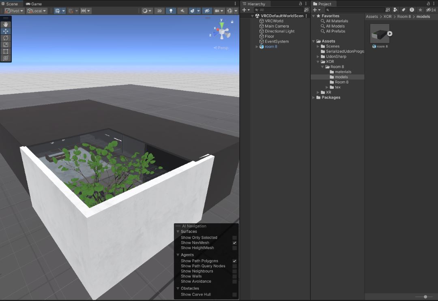Select Directional Light in Hierarchy
438x301 pixels.
(x=279, y=31)
